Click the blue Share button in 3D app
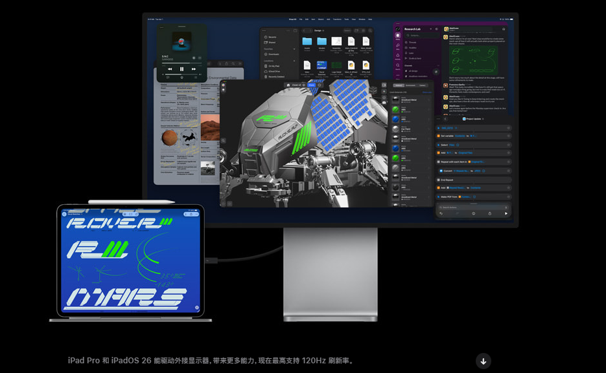Viewport: 606px width, 373px height. 312,85
